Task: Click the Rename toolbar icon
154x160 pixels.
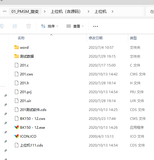Action: [2, 26]
